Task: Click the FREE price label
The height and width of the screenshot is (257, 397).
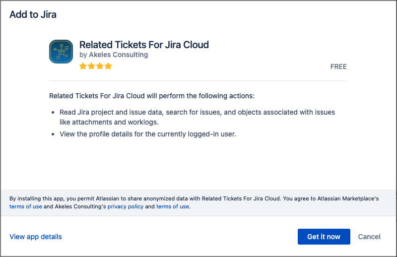Action: (338, 66)
